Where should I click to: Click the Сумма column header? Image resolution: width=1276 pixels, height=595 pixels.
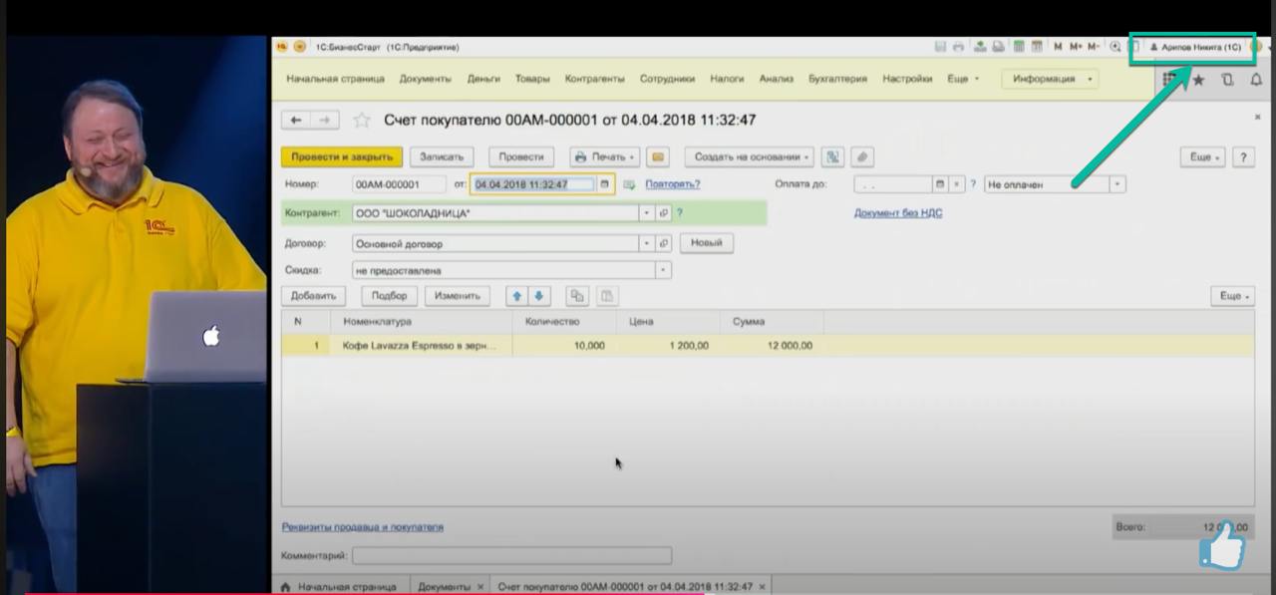pos(772,322)
